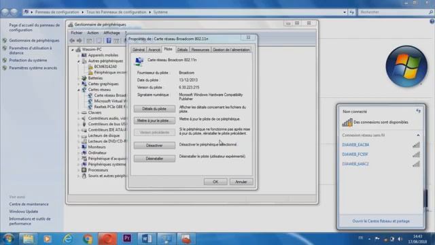The height and width of the screenshot is (245, 435).
Task: Click the Windows Start button
Action: (8, 239)
